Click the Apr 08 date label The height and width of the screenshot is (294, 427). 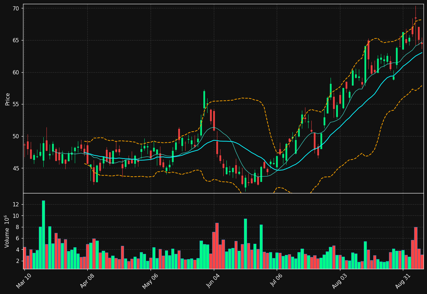point(87,280)
